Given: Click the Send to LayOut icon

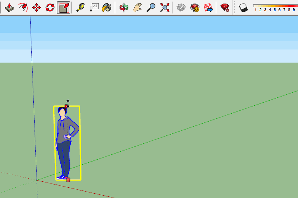Looking at the screenshot, I should tap(208, 7).
